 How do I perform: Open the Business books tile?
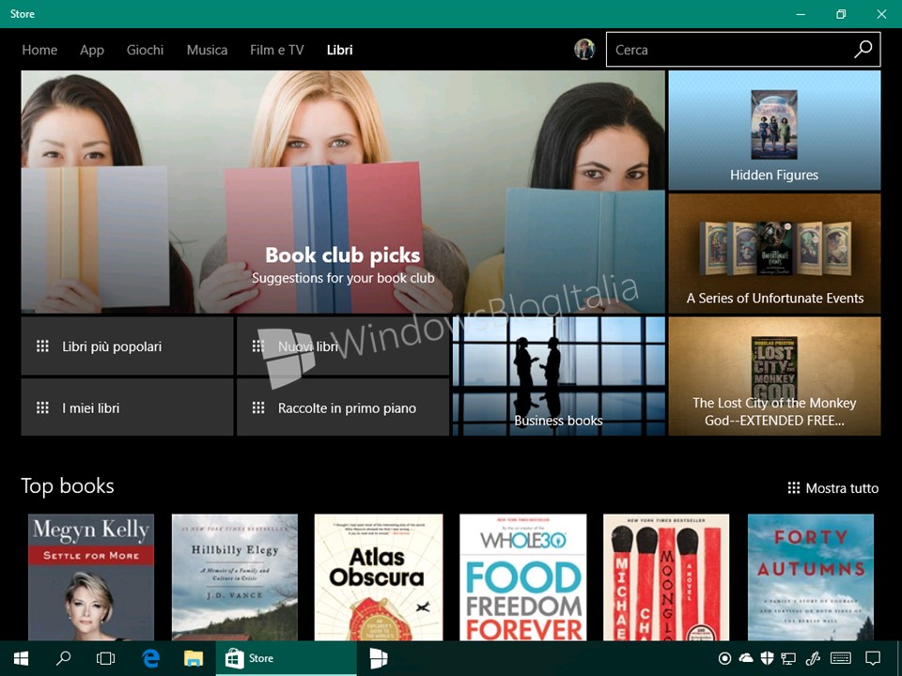point(558,376)
